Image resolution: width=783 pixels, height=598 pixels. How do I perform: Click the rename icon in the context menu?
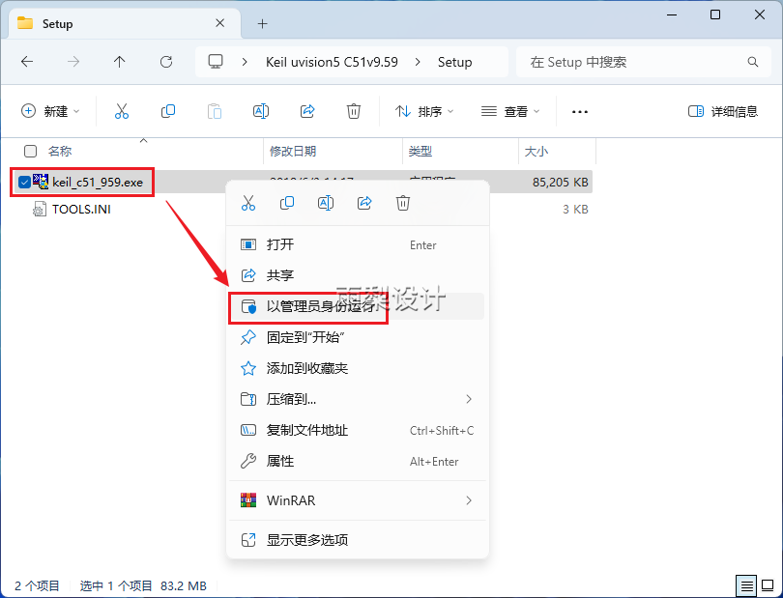point(326,203)
